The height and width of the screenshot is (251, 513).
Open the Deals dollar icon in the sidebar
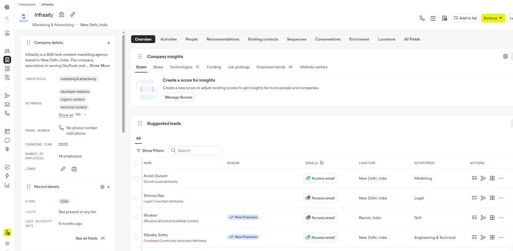(x=7, y=149)
